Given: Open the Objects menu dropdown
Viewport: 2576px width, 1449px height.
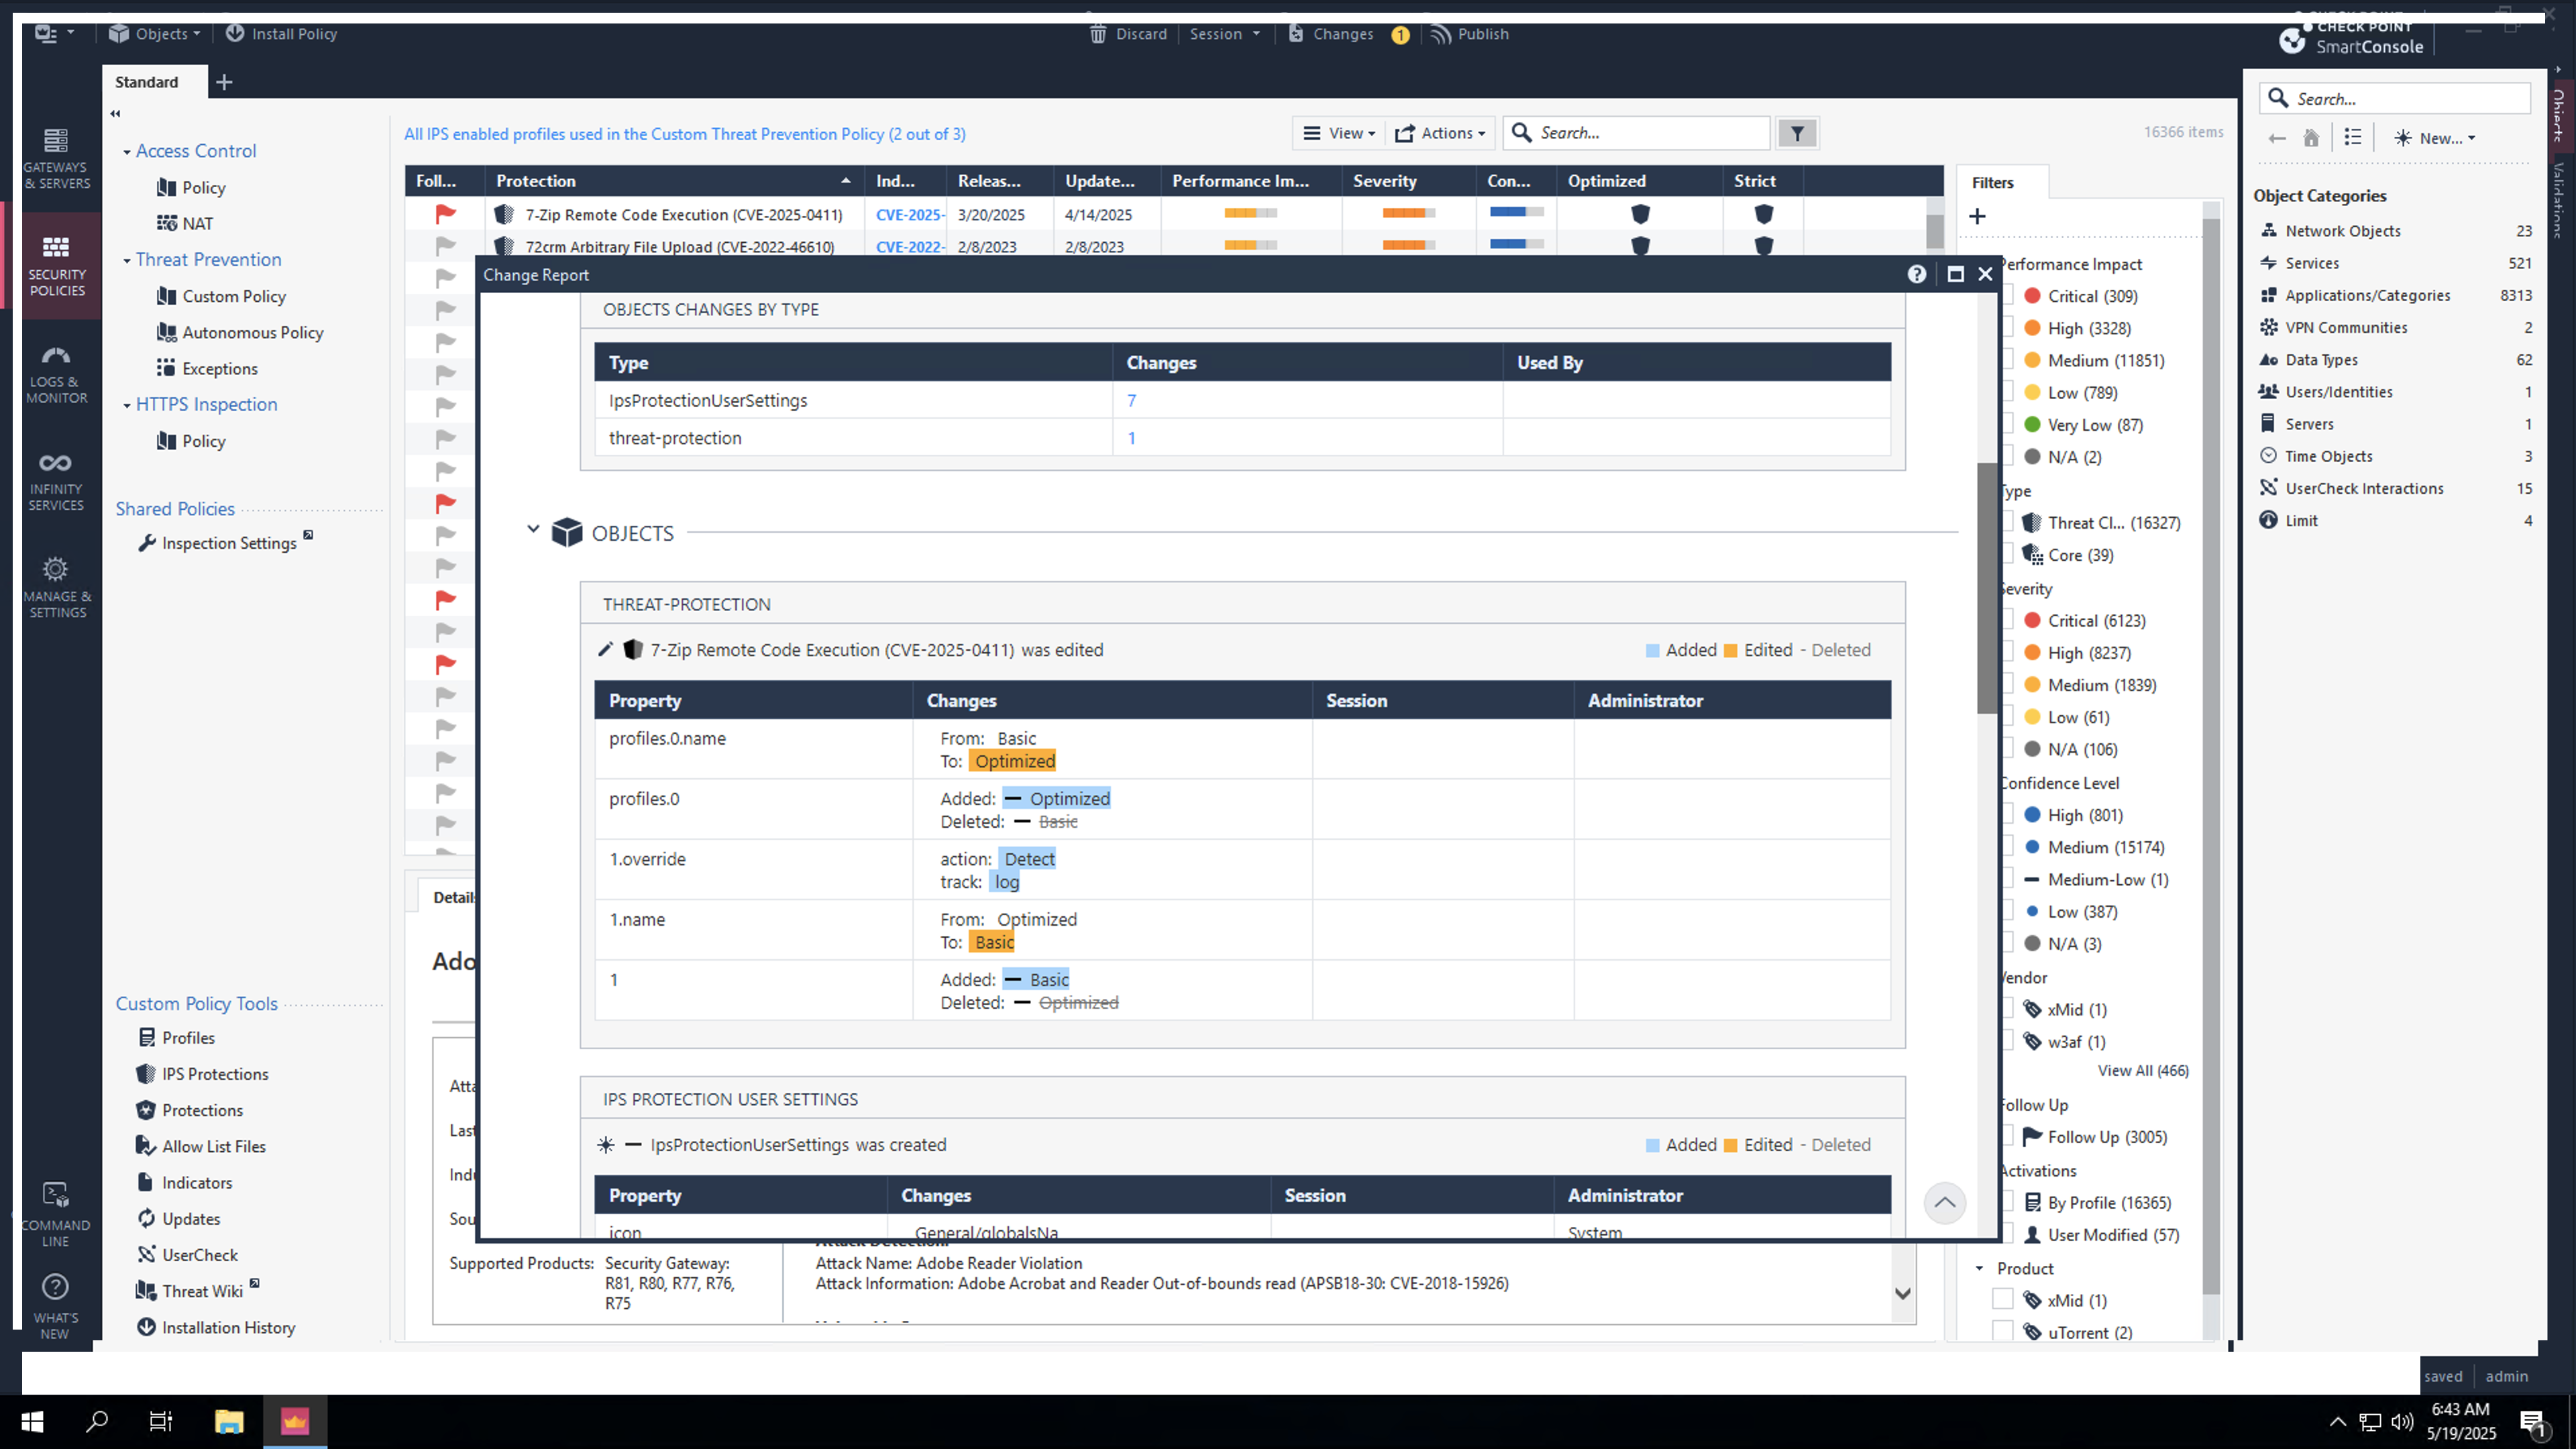Looking at the screenshot, I should [x=154, y=34].
